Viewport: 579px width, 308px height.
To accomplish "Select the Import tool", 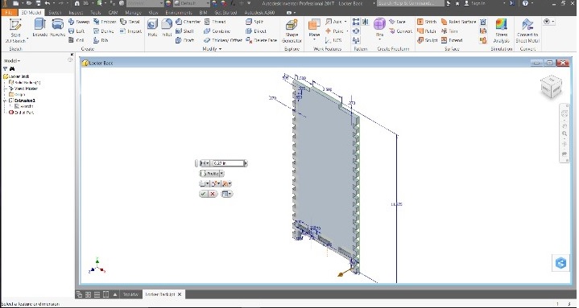I will pyautogui.click(x=131, y=31).
